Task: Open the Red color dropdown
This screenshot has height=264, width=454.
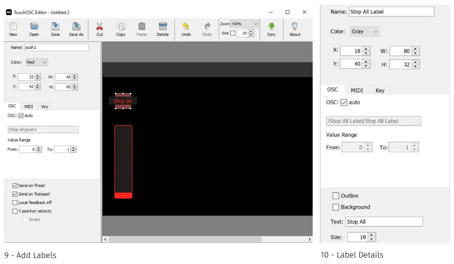Action: click(36, 62)
